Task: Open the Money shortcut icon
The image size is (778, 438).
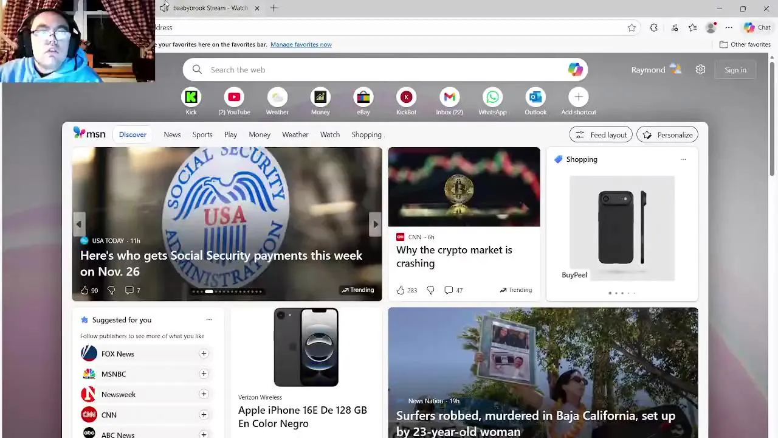Action: 320,97
